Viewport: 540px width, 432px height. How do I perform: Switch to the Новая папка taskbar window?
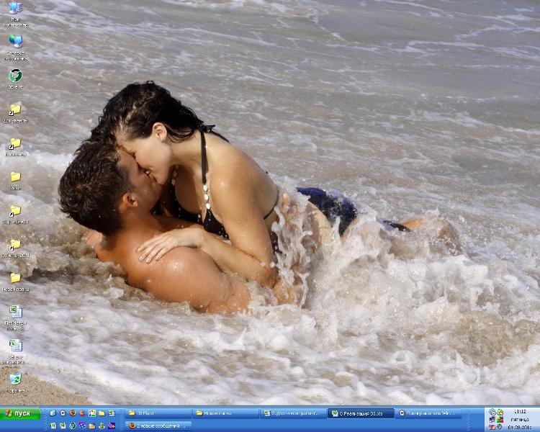click(x=225, y=413)
